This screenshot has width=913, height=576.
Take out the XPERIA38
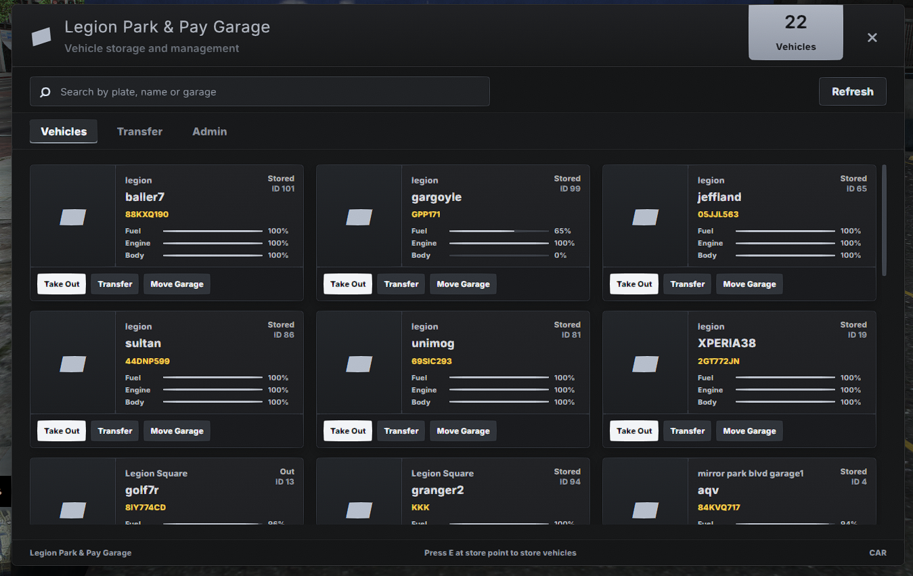point(634,431)
